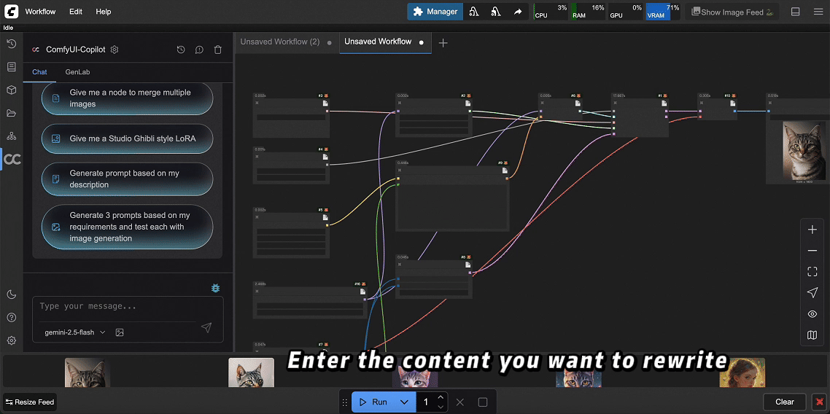Click the Manager button
Image resolution: width=830 pixels, height=414 pixels.
point(435,12)
